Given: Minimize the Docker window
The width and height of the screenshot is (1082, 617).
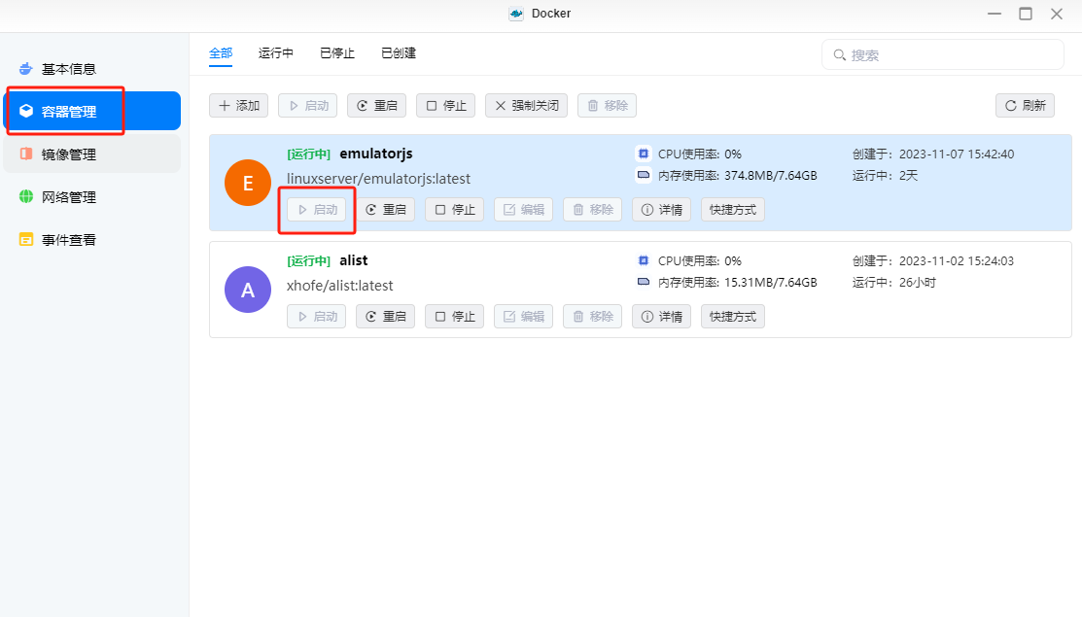Looking at the screenshot, I should 995,14.
